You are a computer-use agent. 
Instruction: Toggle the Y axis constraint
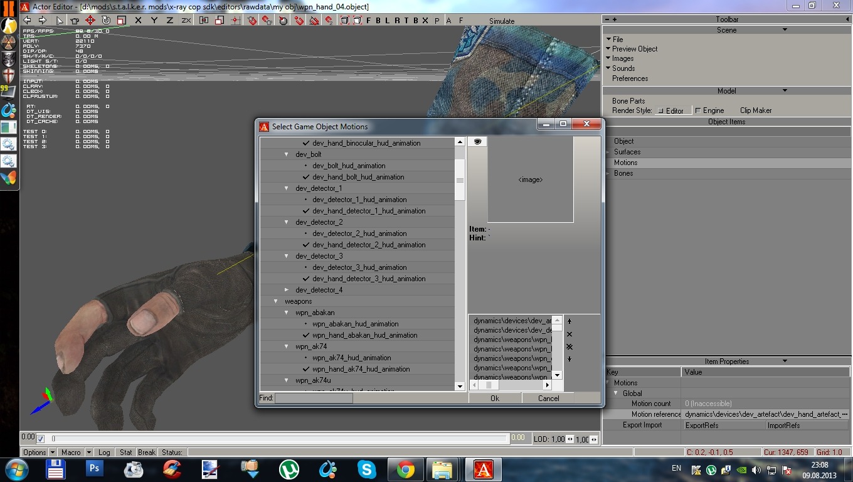click(x=154, y=20)
